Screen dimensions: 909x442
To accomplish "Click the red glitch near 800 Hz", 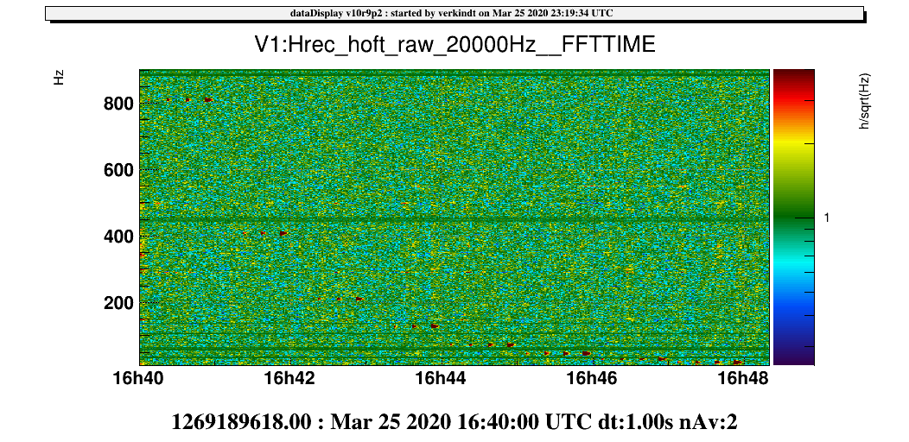I will (208, 99).
